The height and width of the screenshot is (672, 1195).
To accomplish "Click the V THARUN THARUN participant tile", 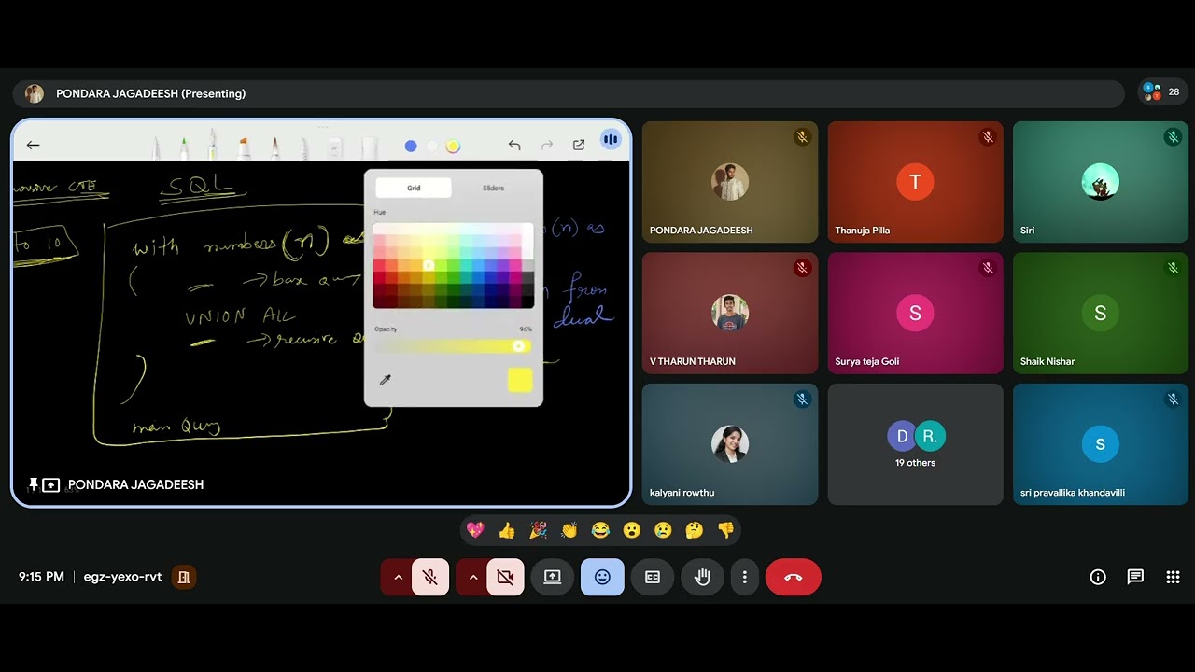I will [730, 313].
